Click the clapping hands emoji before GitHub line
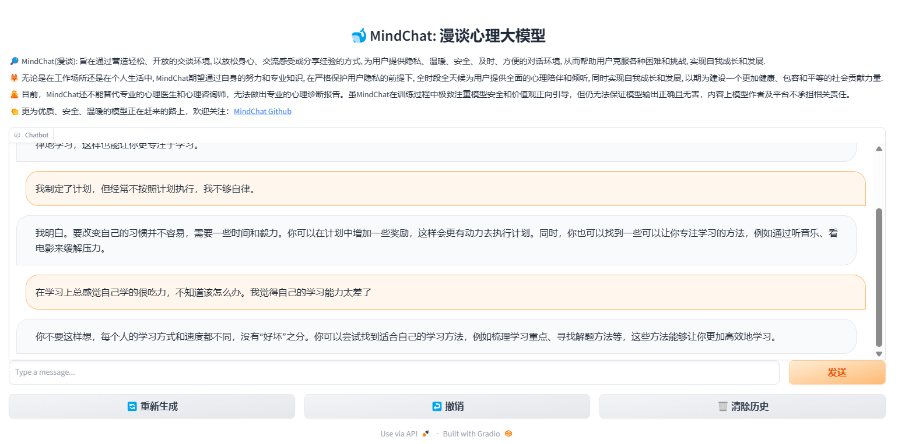 pyautogui.click(x=15, y=111)
